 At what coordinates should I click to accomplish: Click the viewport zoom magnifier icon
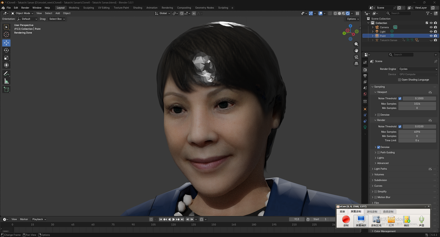pos(356,44)
